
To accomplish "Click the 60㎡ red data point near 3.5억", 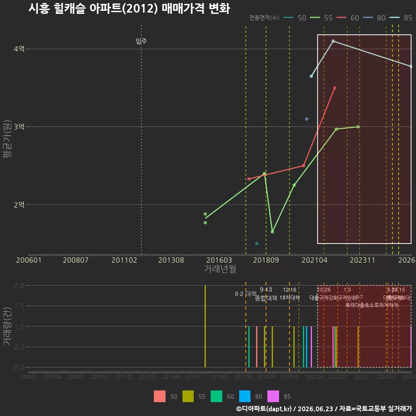I will (x=335, y=88).
